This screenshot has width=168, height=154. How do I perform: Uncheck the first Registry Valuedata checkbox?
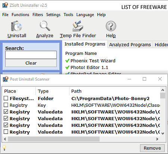pos(6,111)
